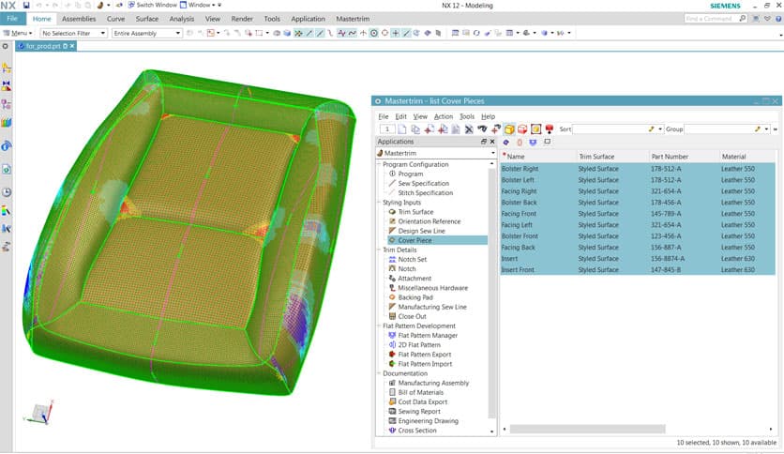Open the No Selection Filter dropdown
Viewport: 784px width, 454px height.
coord(100,33)
